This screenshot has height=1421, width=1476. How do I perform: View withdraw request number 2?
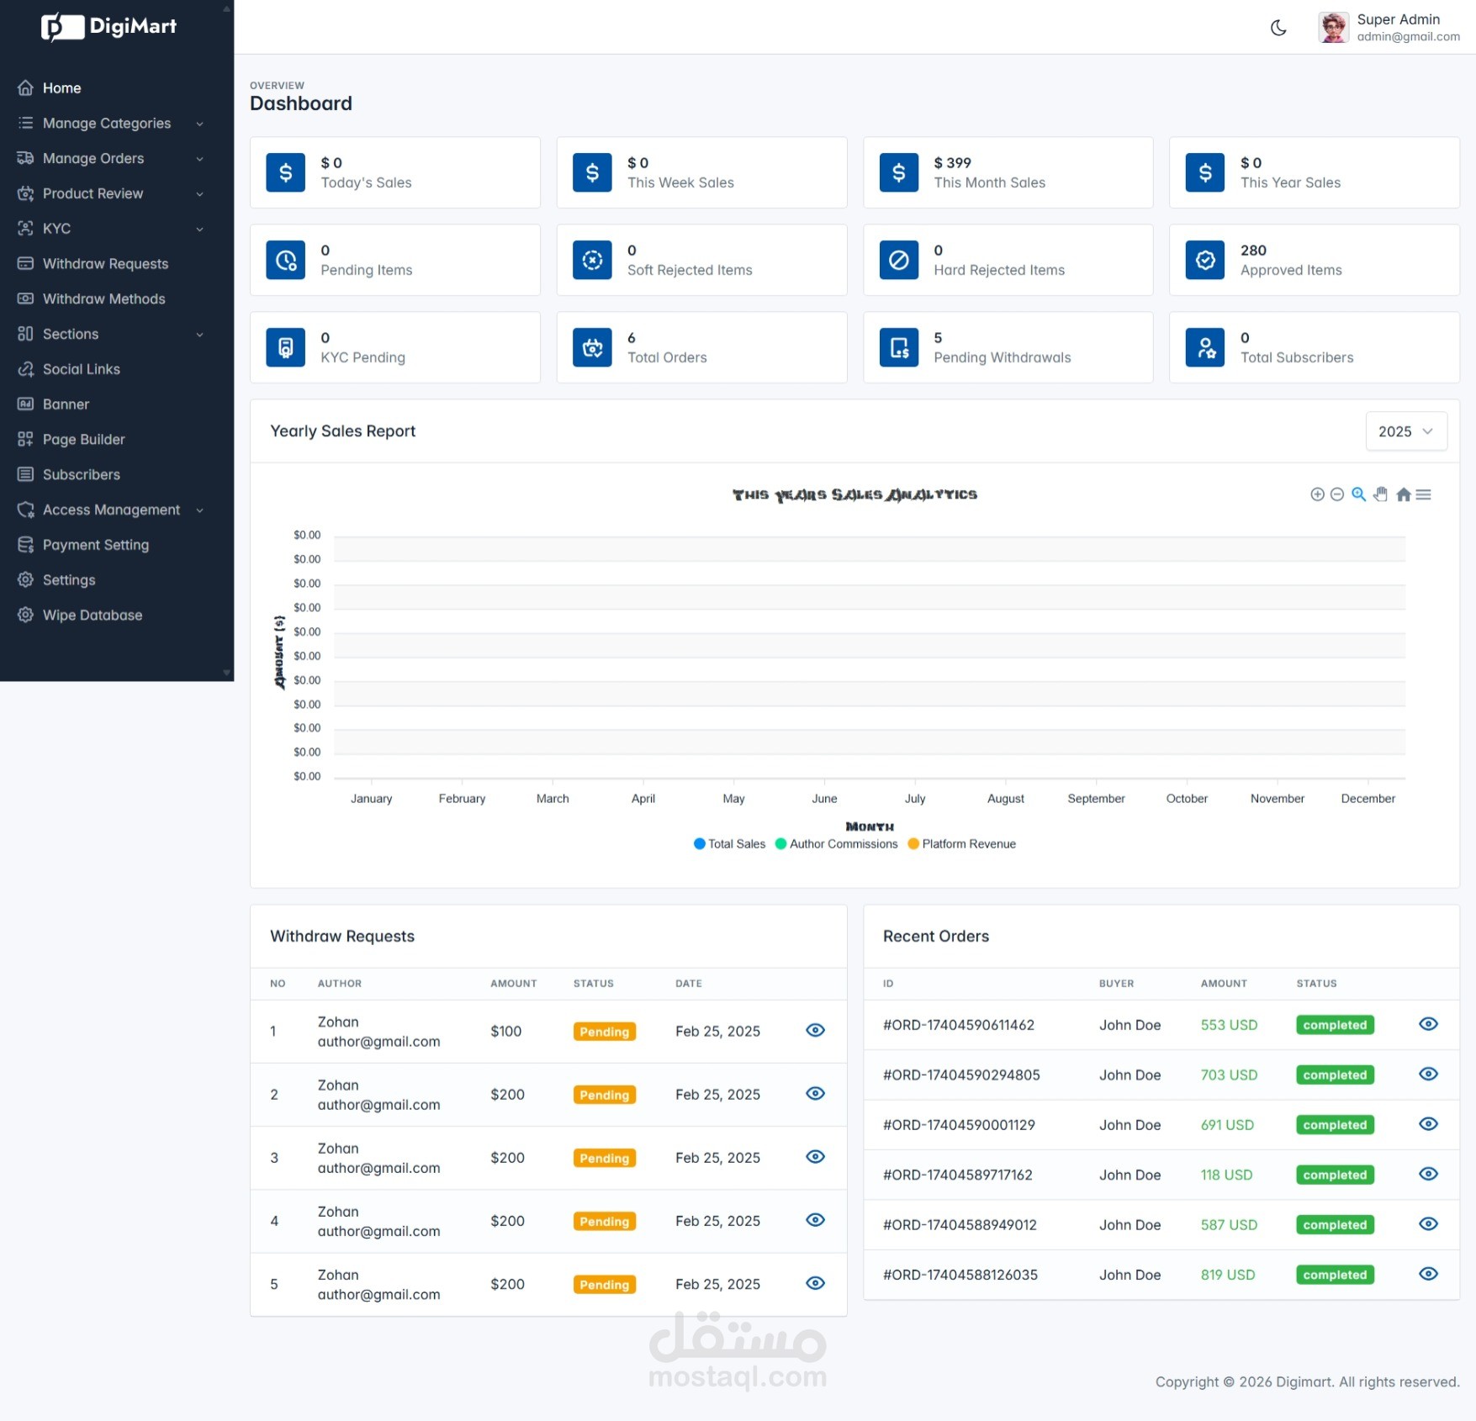(815, 1094)
